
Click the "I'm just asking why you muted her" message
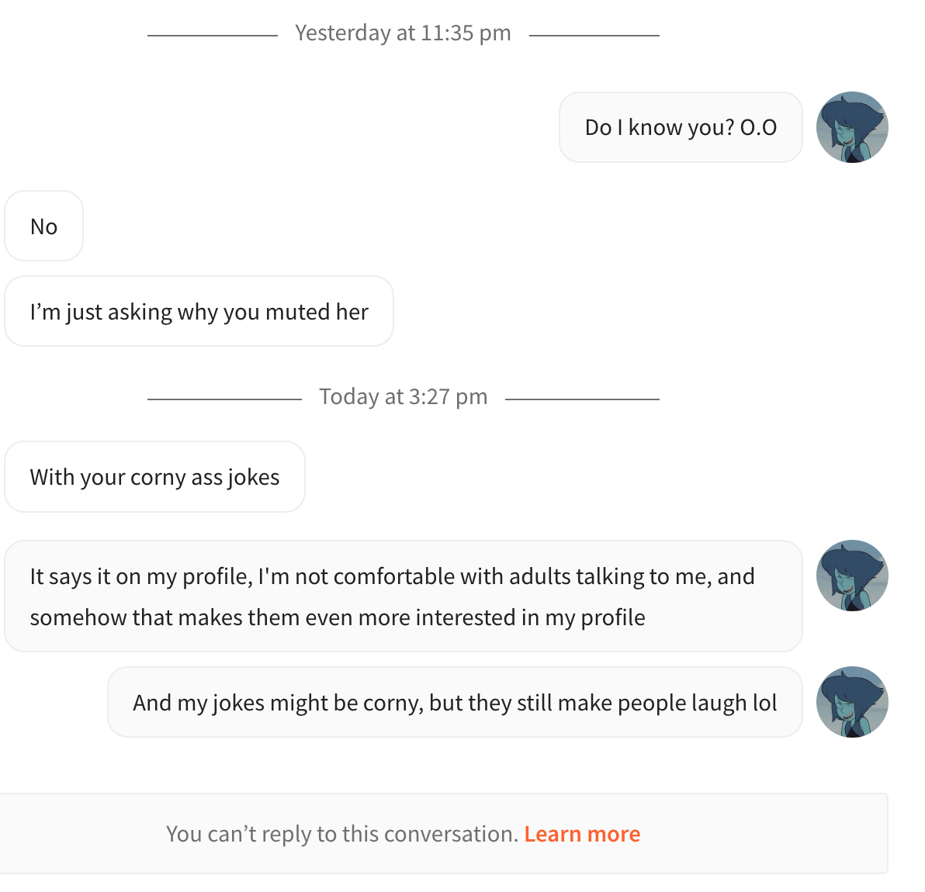coord(199,311)
